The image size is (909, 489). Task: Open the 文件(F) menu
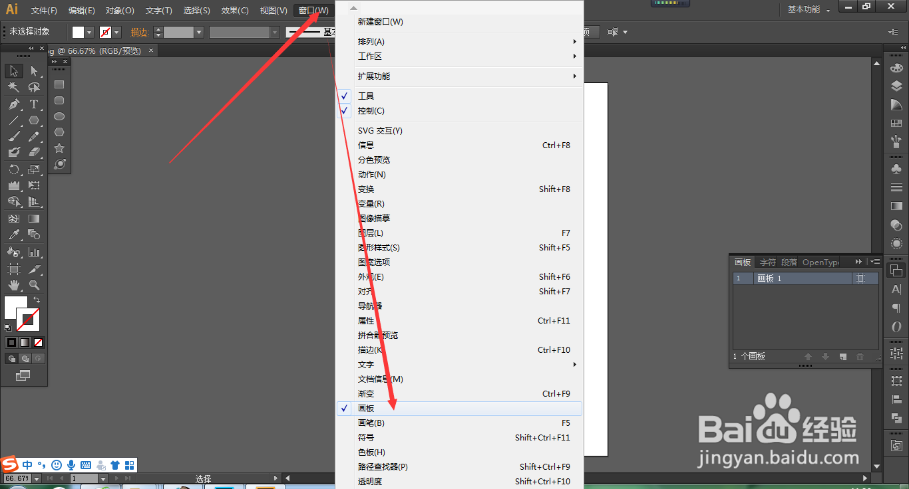coord(44,11)
